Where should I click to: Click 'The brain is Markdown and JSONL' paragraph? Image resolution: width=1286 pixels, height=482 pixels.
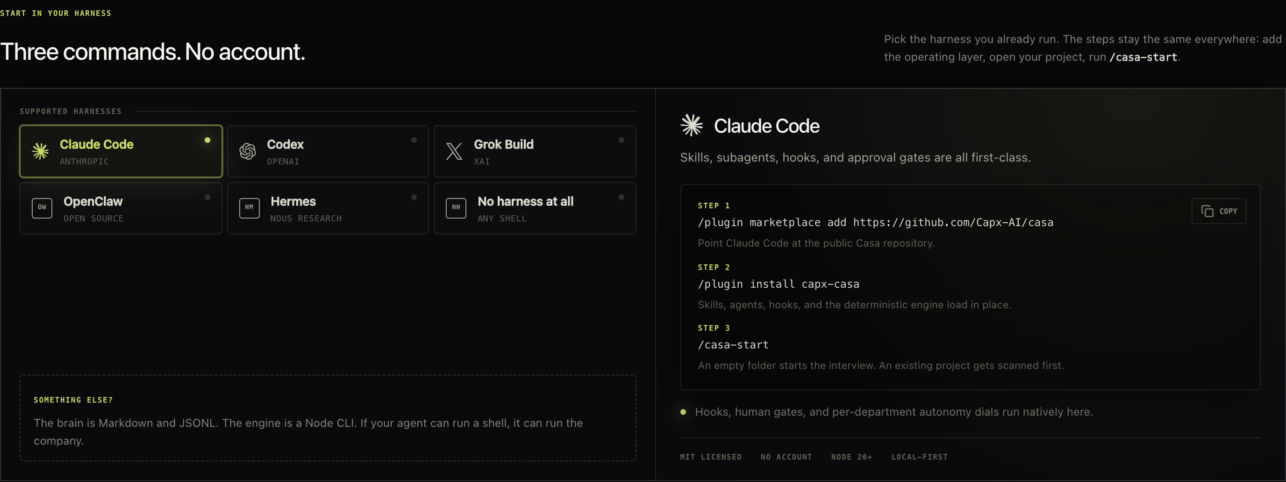[308, 432]
